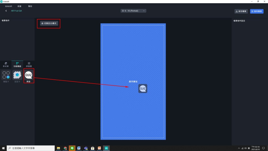
Task: Click the Windows taskbar search box
Action: click(x=30, y=148)
